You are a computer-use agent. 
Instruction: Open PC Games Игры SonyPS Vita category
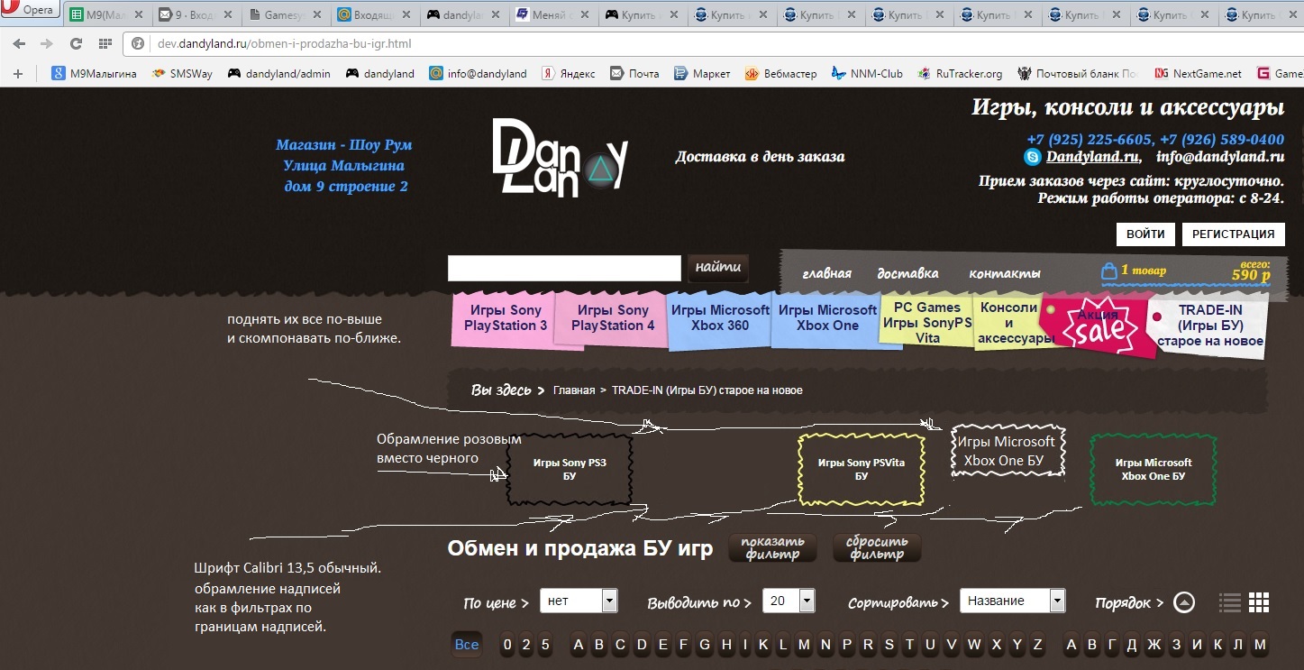[x=927, y=323]
